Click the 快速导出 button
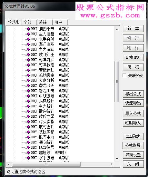The width and height of the screenshot is (148, 177). click(133, 103)
